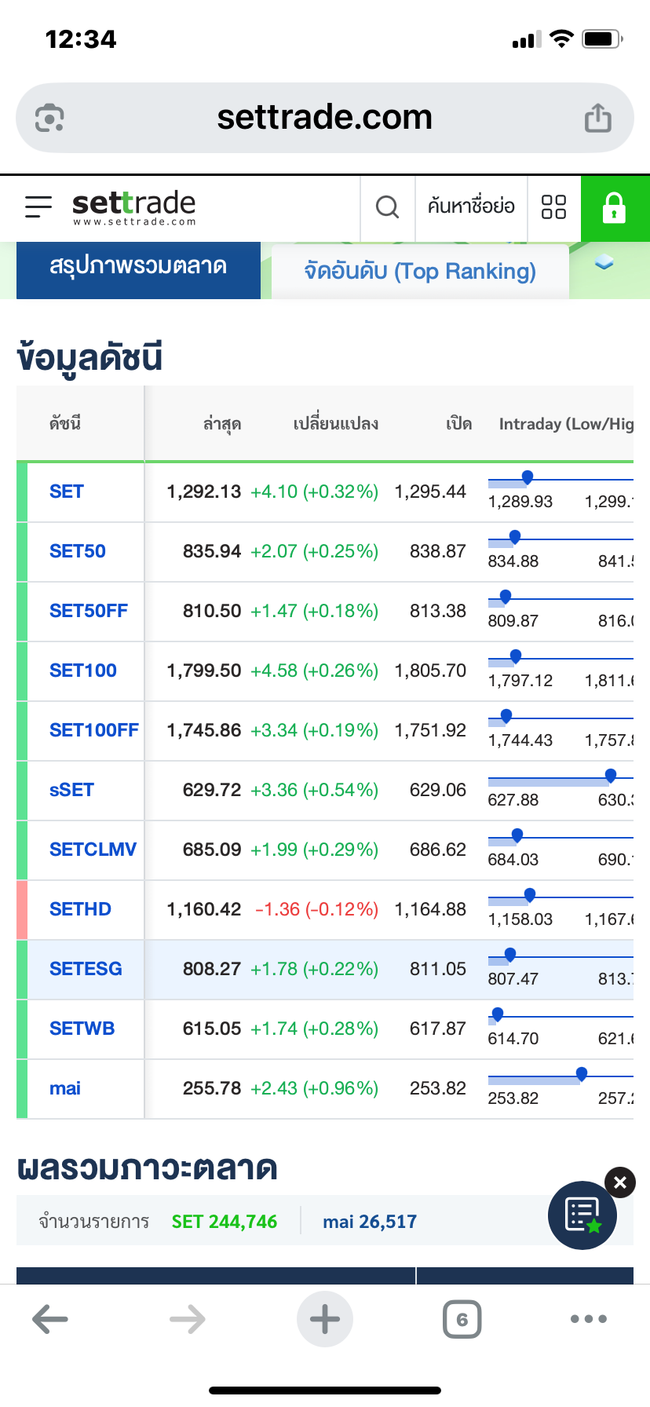Dismiss the floating widget with X
The width and height of the screenshot is (650, 1407).
619,1182
